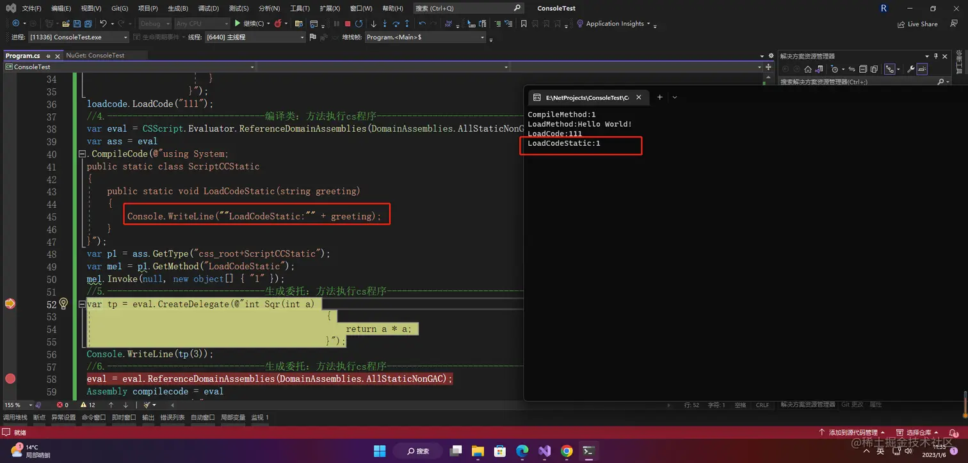968x463 pixels.
Task: Click 选择仓库 in the status bar
Action: [918, 433]
